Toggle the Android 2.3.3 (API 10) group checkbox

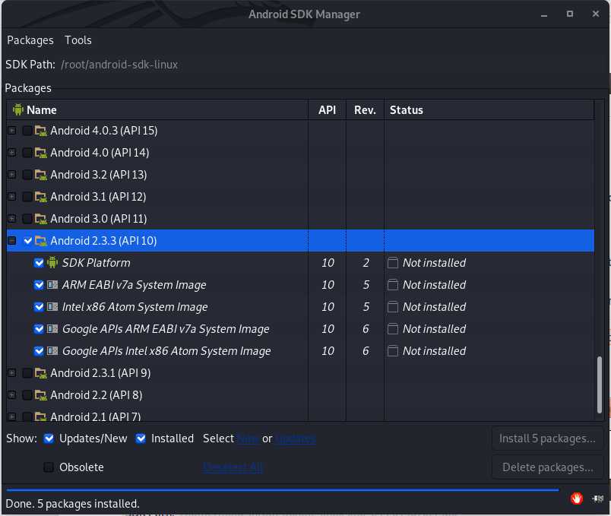[27, 241]
